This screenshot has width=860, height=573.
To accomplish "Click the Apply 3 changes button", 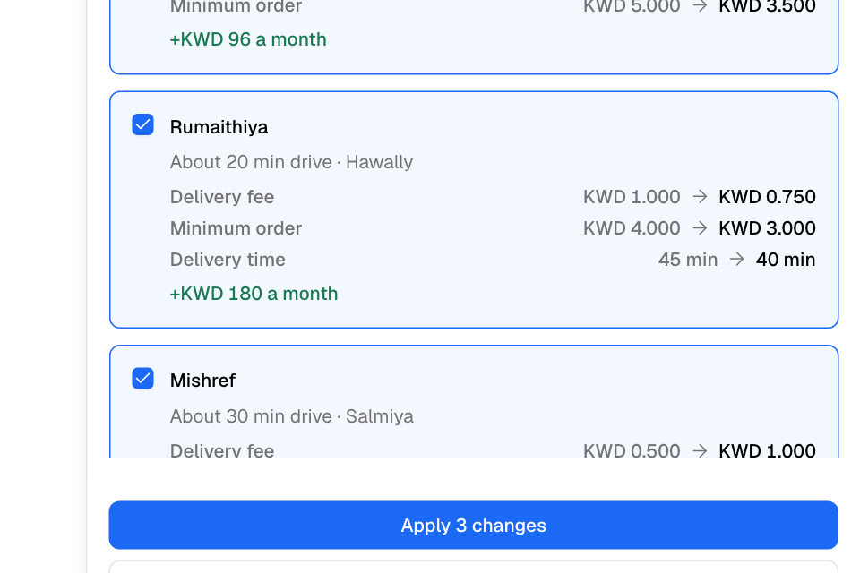I will point(473,525).
